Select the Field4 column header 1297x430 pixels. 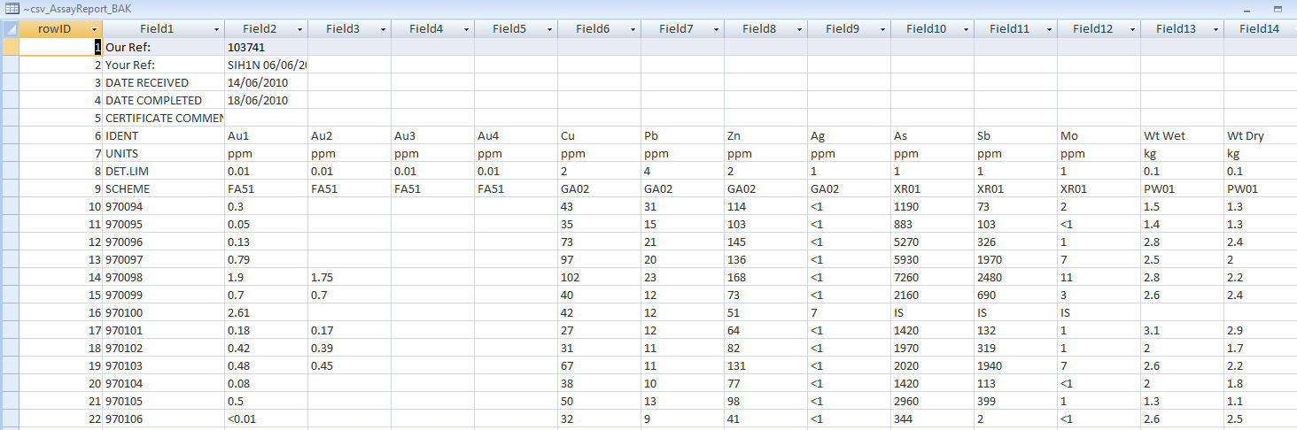click(x=426, y=29)
